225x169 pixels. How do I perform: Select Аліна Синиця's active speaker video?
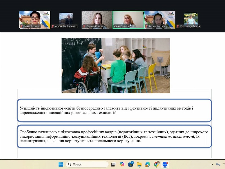[128, 19]
